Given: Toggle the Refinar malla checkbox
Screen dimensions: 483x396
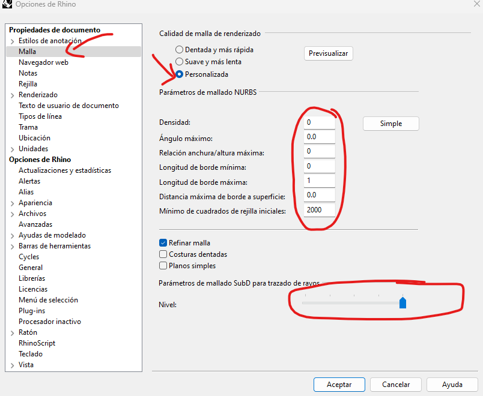Looking at the screenshot, I should click(x=163, y=243).
